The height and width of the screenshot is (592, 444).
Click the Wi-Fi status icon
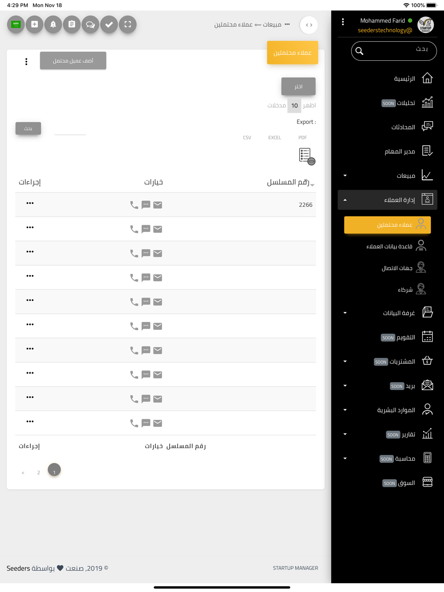(x=406, y=5)
